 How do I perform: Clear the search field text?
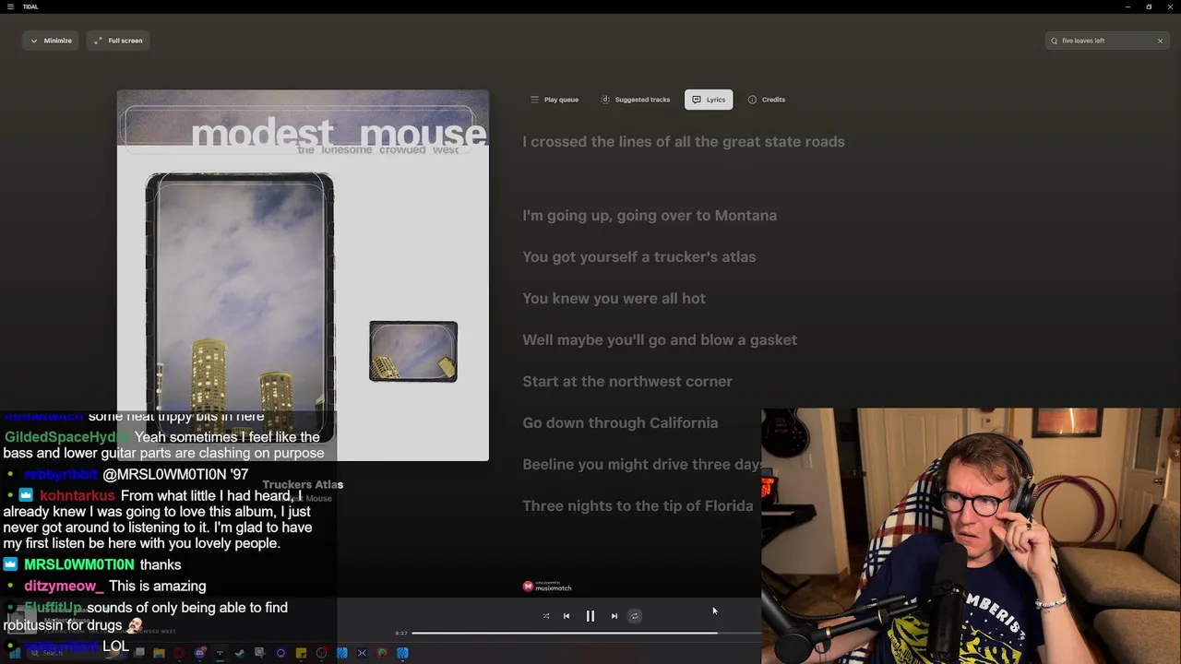[x=1160, y=41]
